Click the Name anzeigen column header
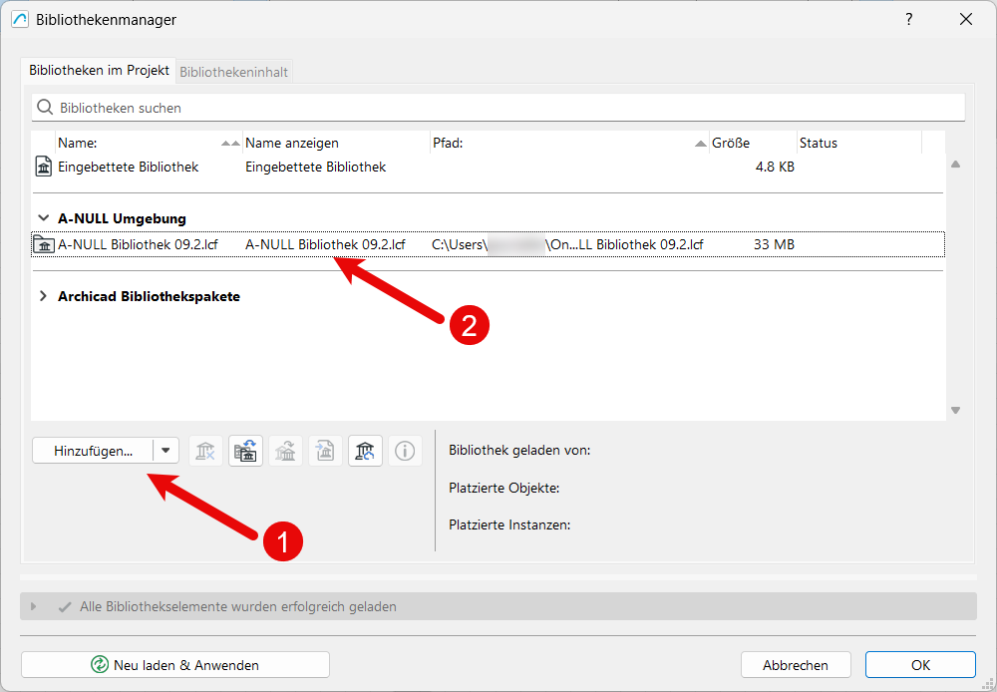The image size is (997, 692). tap(336, 144)
